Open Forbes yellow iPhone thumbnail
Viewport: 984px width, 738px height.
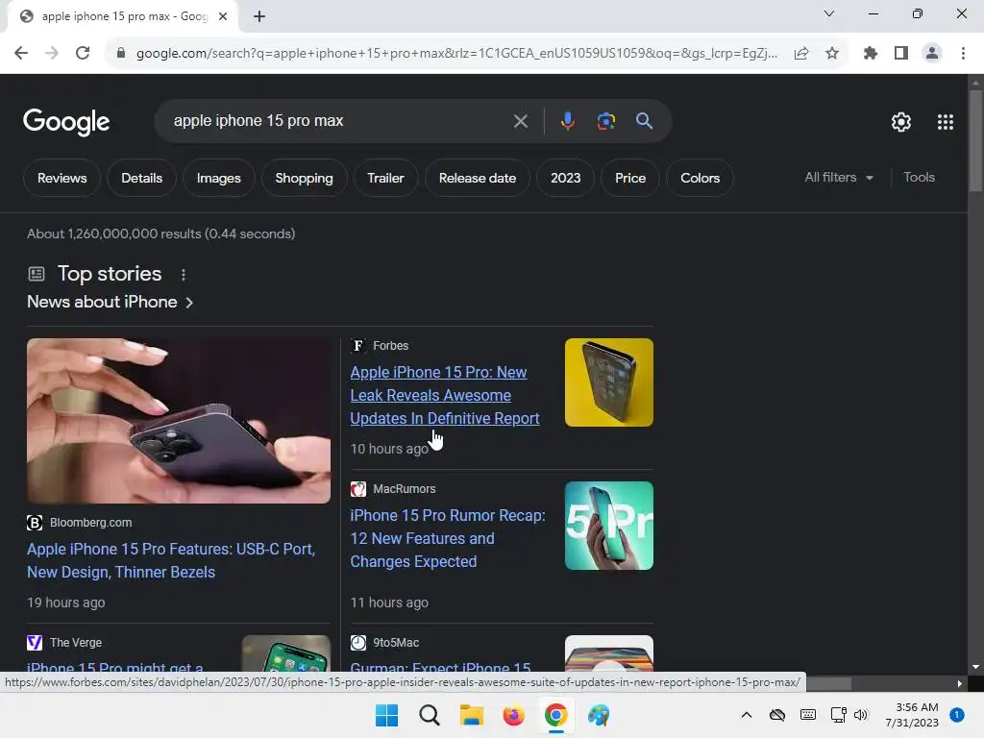pos(608,382)
